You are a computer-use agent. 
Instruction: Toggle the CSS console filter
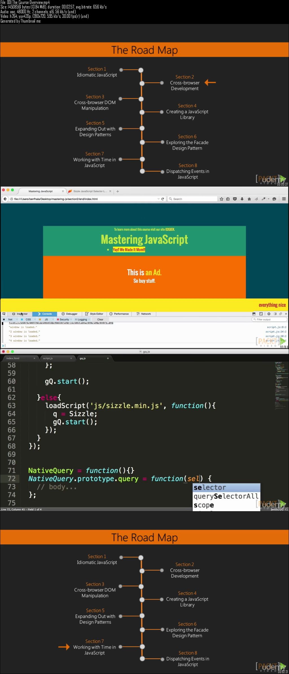(28, 319)
